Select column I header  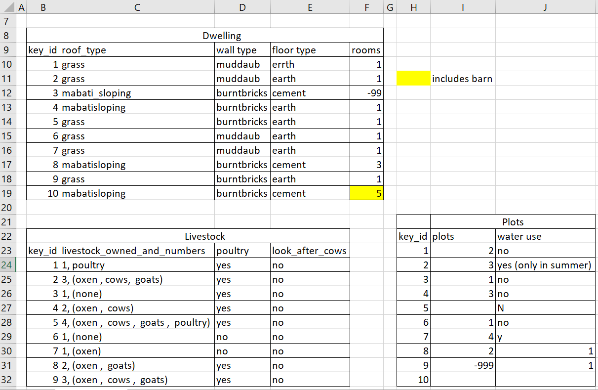point(463,7)
